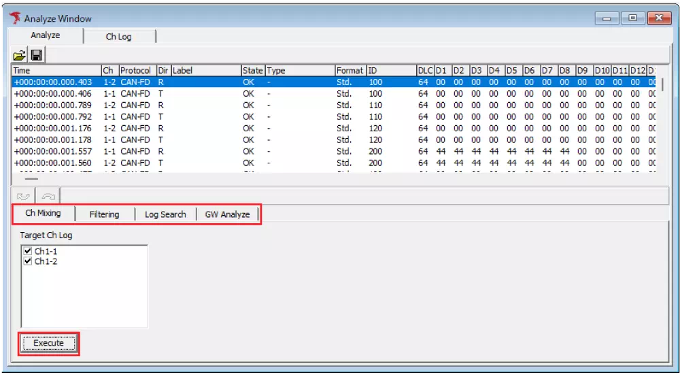This screenshot has height=375, width=680.
Task: Uncheck the Ch1-1 checkbox
Action: (x=28, y=251)
